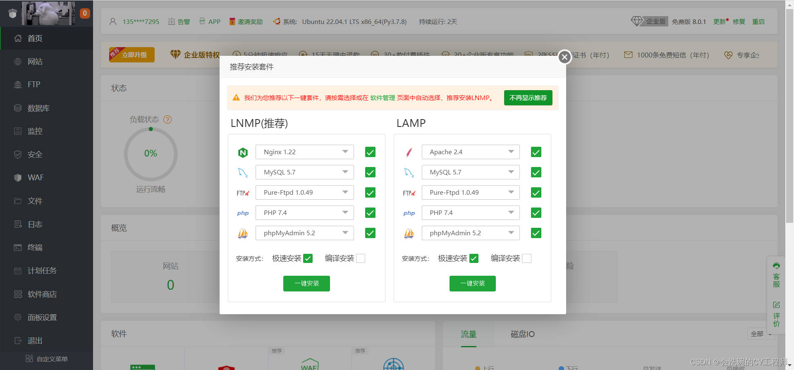Click the Ubuntu system logo icon
794x370 pixels.
pos(277,21)
